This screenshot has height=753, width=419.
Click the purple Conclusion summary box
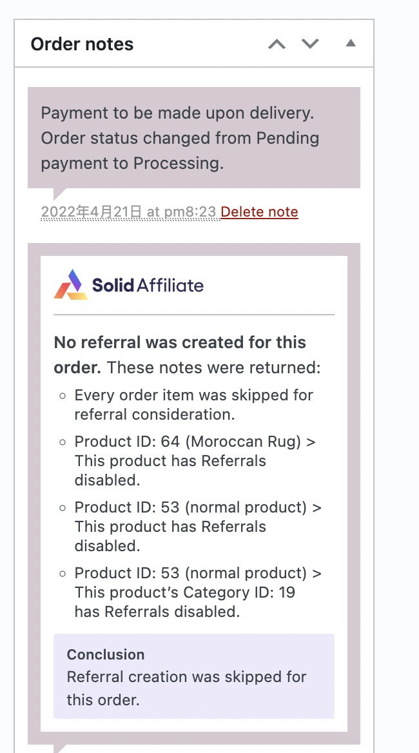tap(193, 676)
